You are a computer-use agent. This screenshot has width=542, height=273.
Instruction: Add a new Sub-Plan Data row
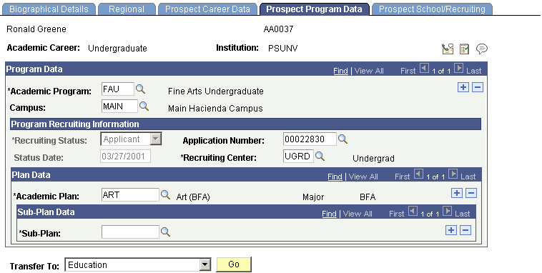pyautogui.click(x=451, y=230)
